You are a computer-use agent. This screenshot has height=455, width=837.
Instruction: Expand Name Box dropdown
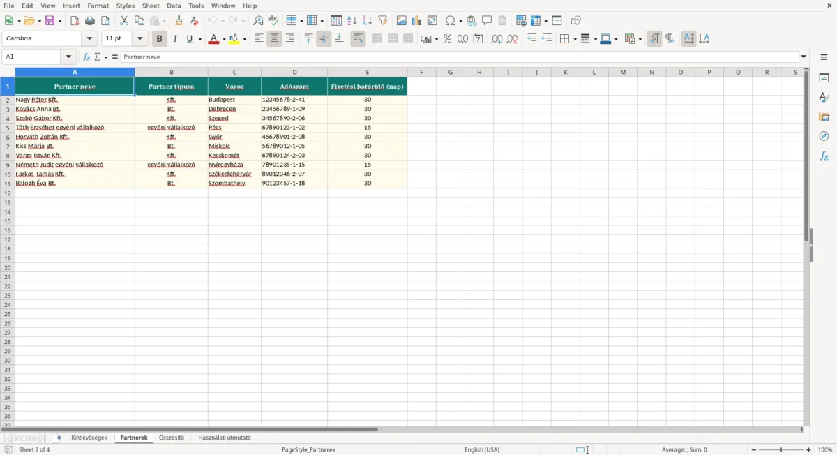click(x=69, y=57)
